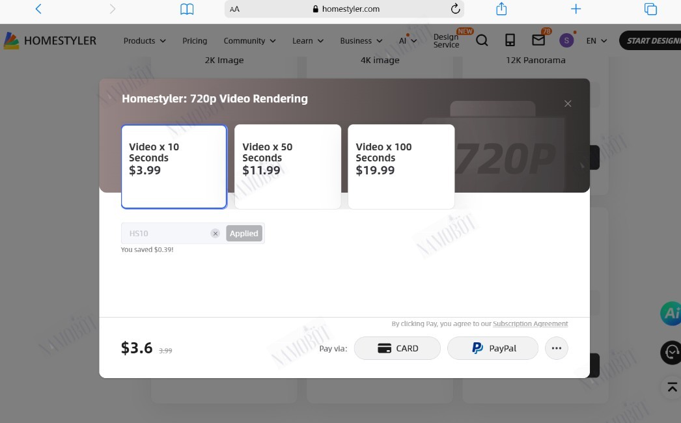The image size is (681, 423).
Task: Open the Pricing menu item
Action: click(195, 41)
